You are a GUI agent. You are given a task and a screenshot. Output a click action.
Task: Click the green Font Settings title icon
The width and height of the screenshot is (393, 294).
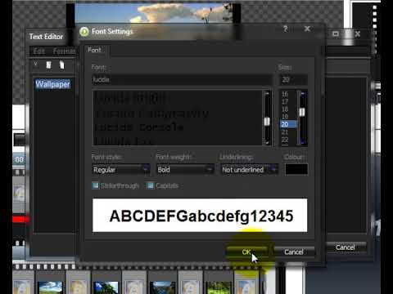point(84,32)
